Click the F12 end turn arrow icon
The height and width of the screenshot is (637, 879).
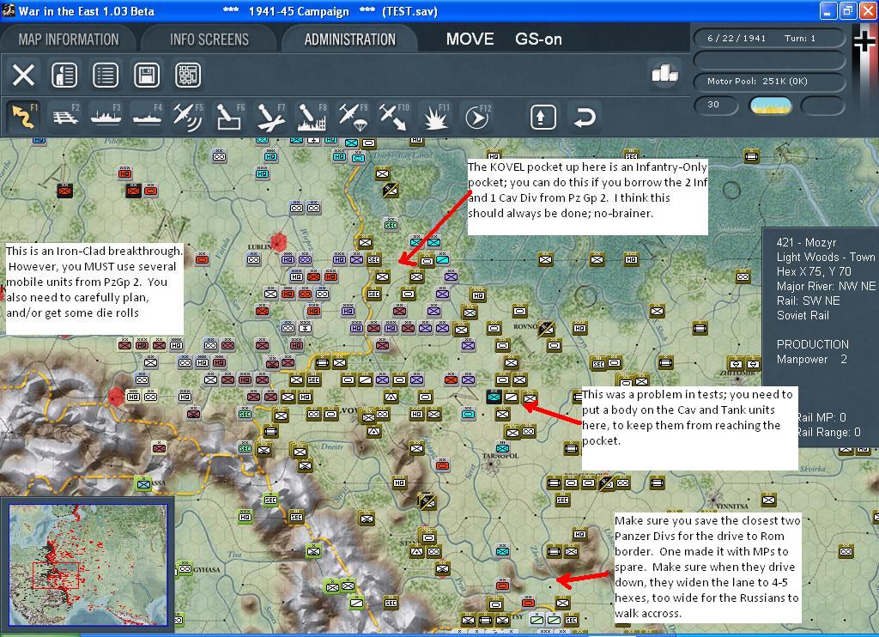click(477, 117)
